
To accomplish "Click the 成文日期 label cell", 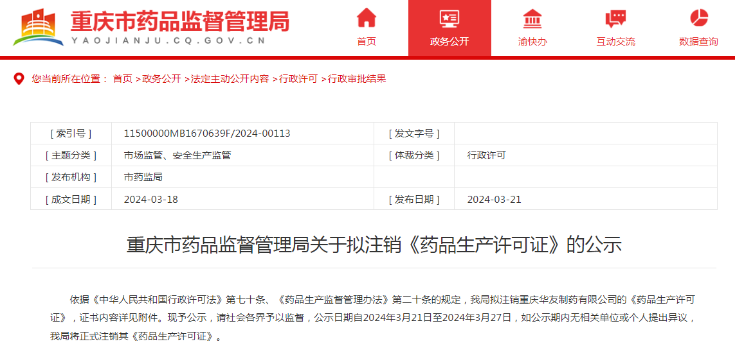I will 71,199.
